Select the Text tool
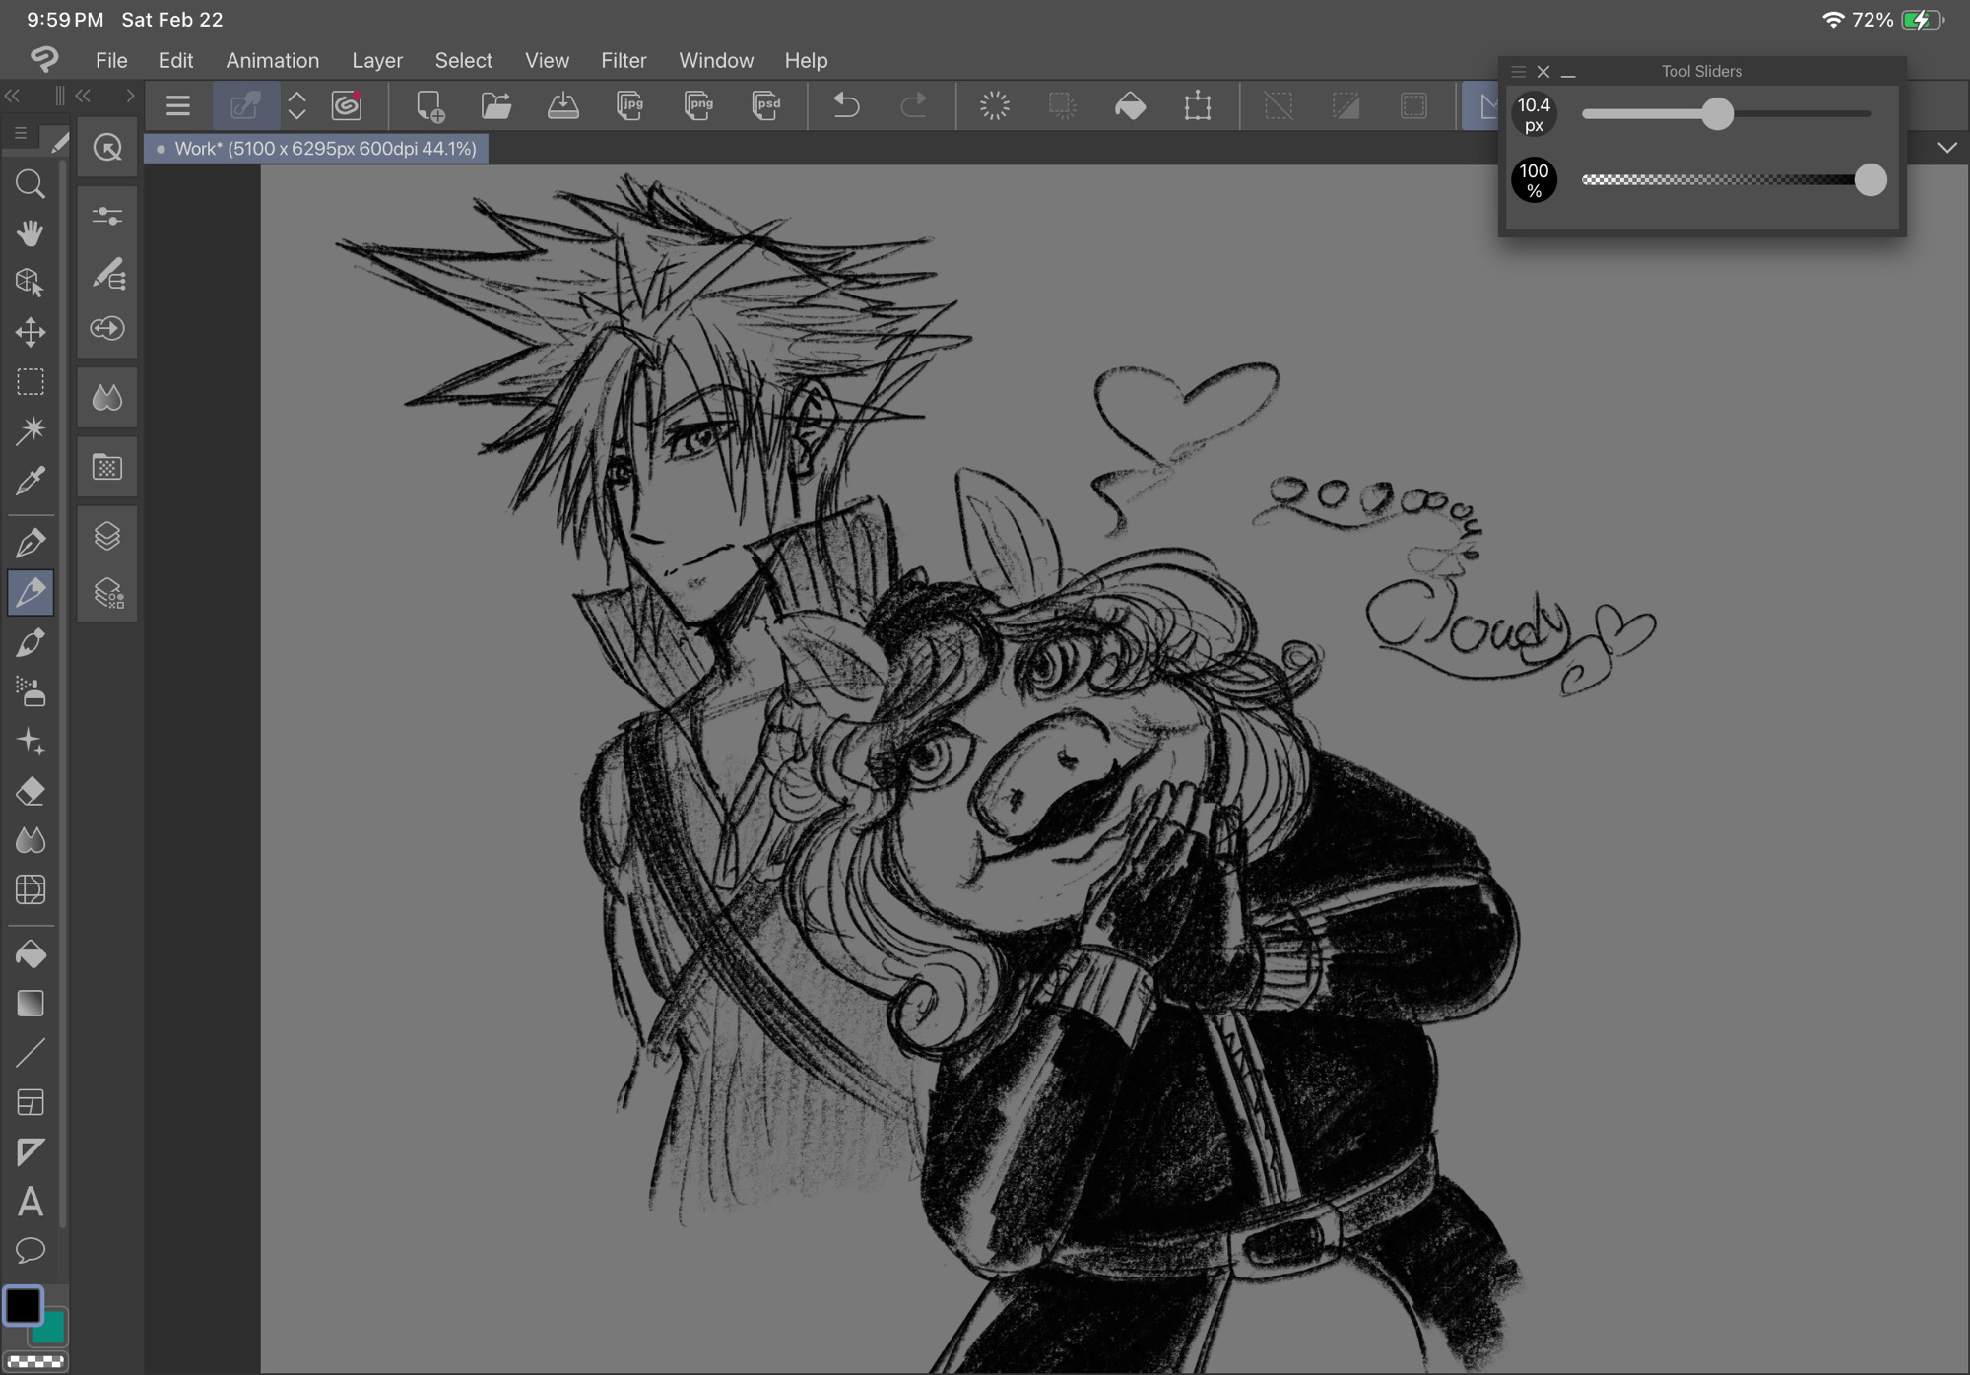Screen dimensions: 1970x1375 point(31,1202)
